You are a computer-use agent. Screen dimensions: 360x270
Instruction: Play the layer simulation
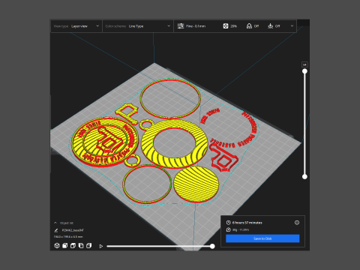click(101, 246)
